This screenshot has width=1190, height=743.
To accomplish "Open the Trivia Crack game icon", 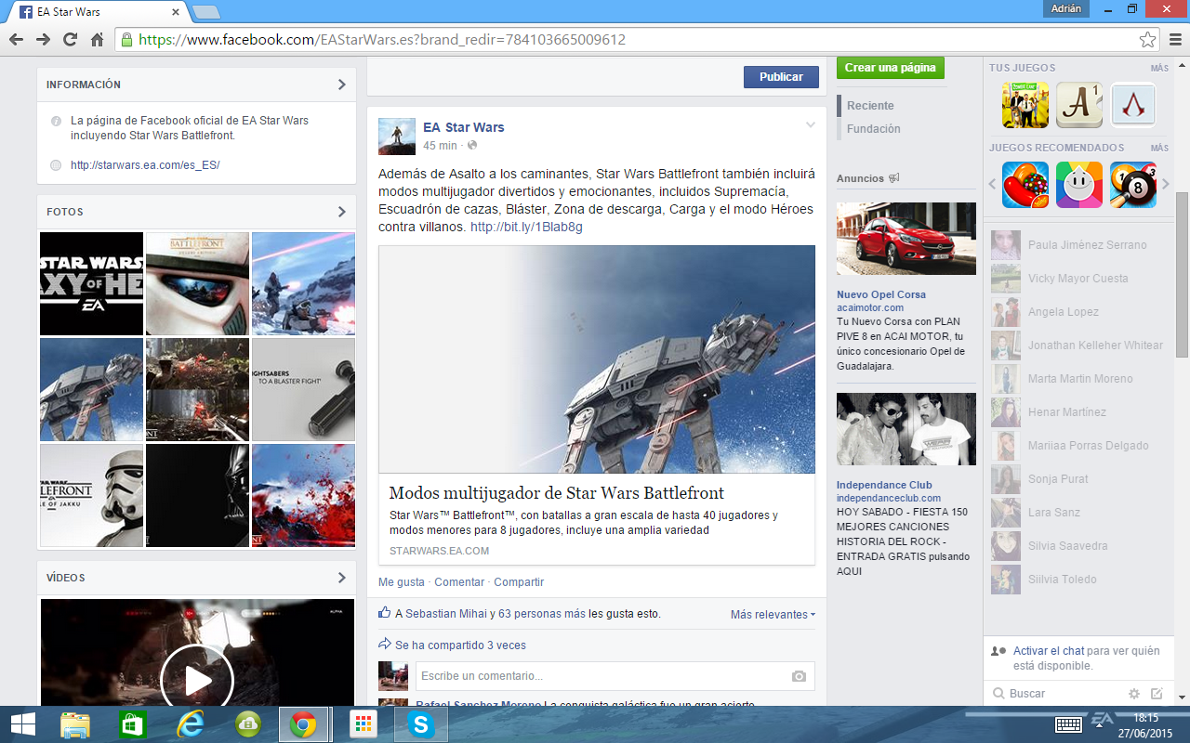I will 1079,185.
